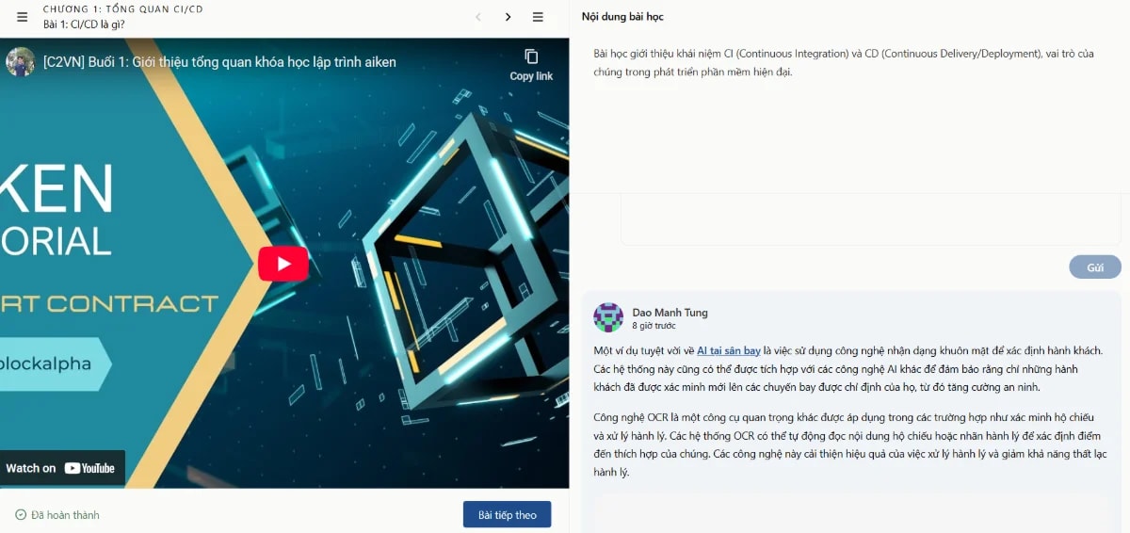Open Watch on YouTube logo link
Viewport: 1130px width, 533px height.
coord(62,468)
